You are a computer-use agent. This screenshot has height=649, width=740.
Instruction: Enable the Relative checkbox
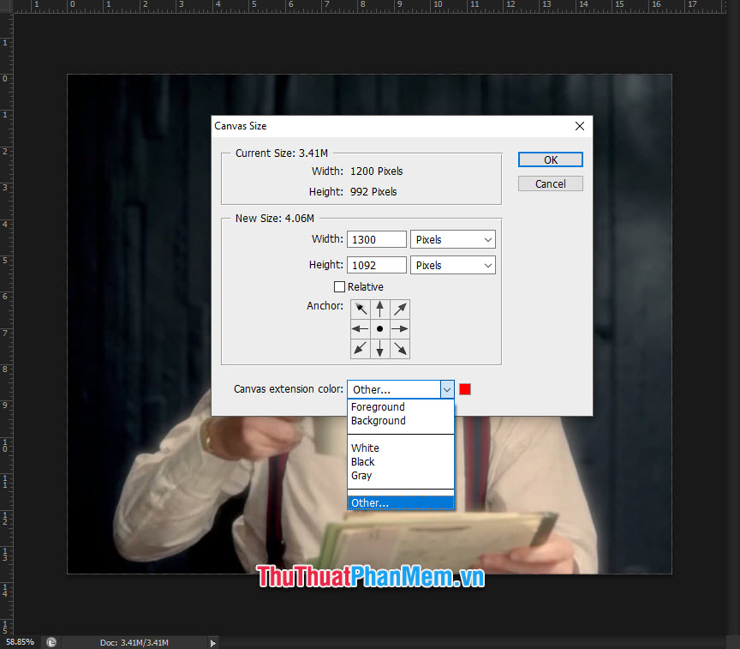click(x=339, y=286)
